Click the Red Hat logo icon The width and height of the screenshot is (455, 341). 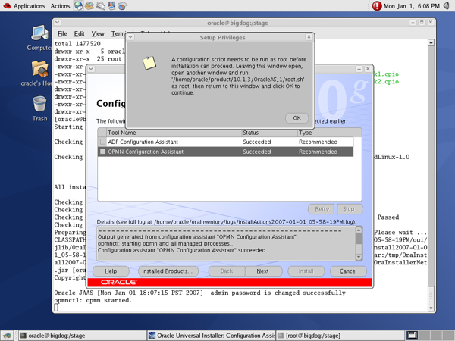7,5
